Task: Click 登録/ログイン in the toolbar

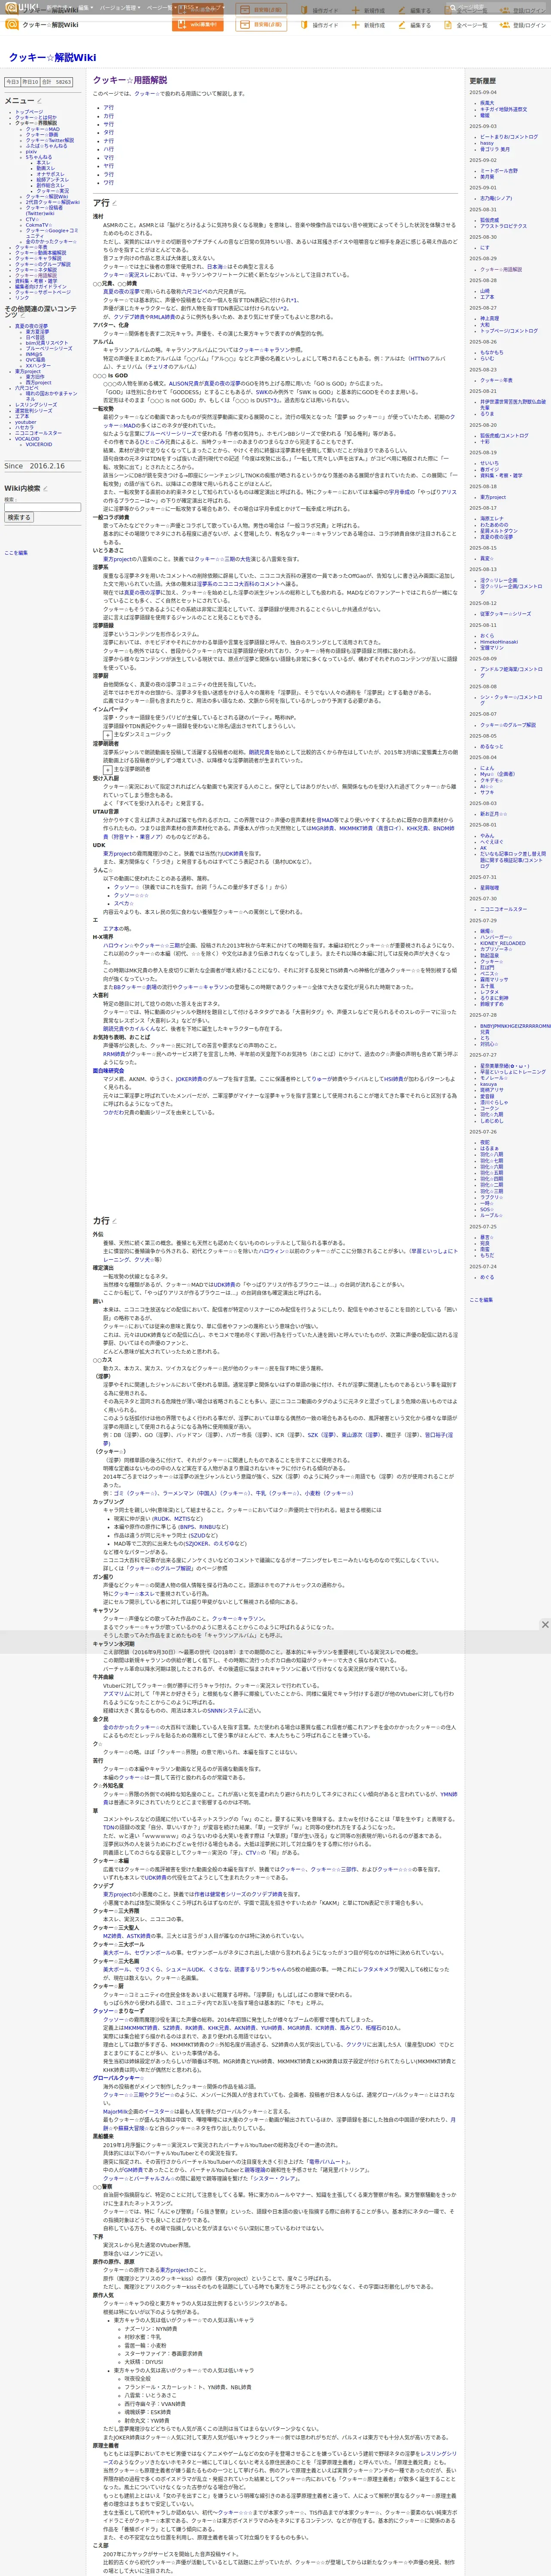Action: click(524, 25)
